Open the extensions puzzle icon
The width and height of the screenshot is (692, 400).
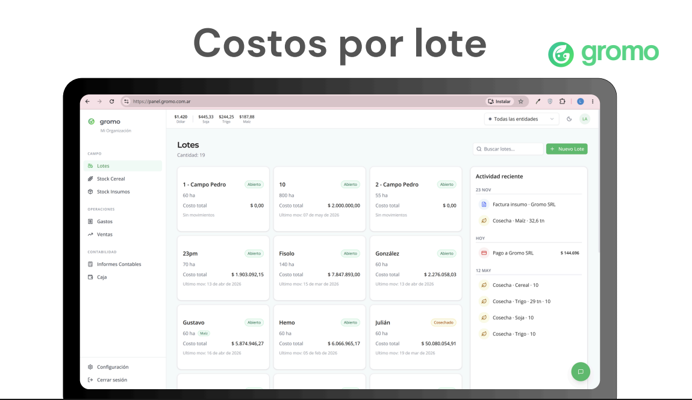coord(563,101)
